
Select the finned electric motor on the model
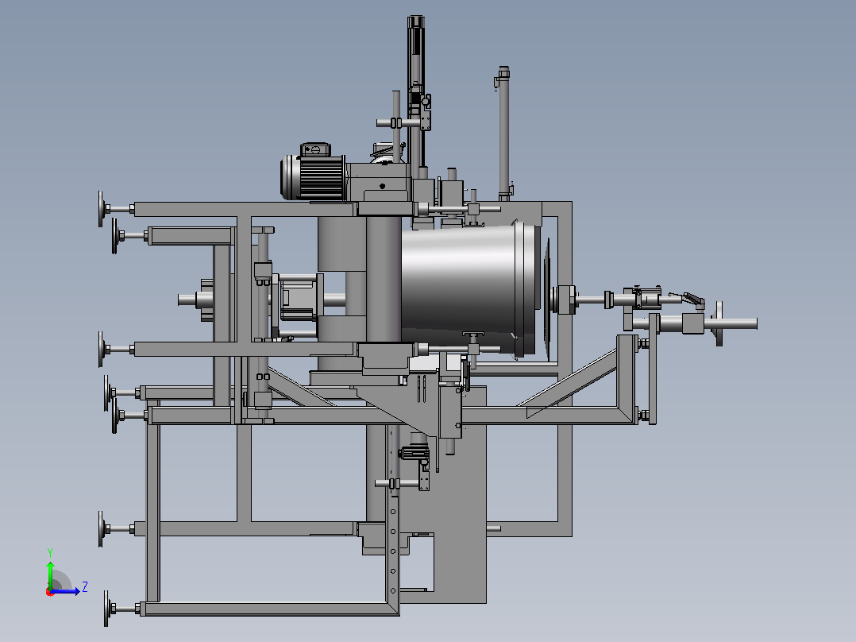point(313,172)
